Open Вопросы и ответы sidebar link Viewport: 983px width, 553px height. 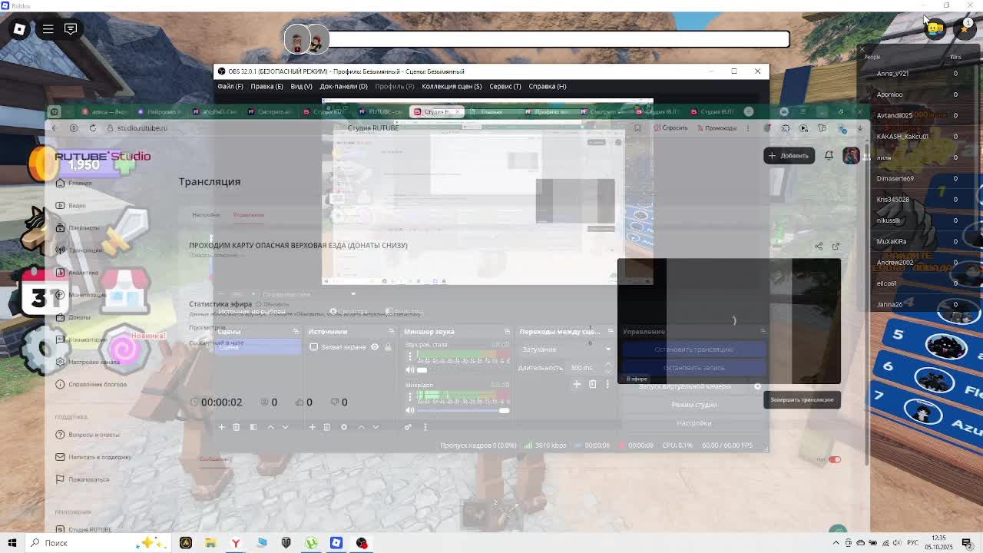(87, 435)
